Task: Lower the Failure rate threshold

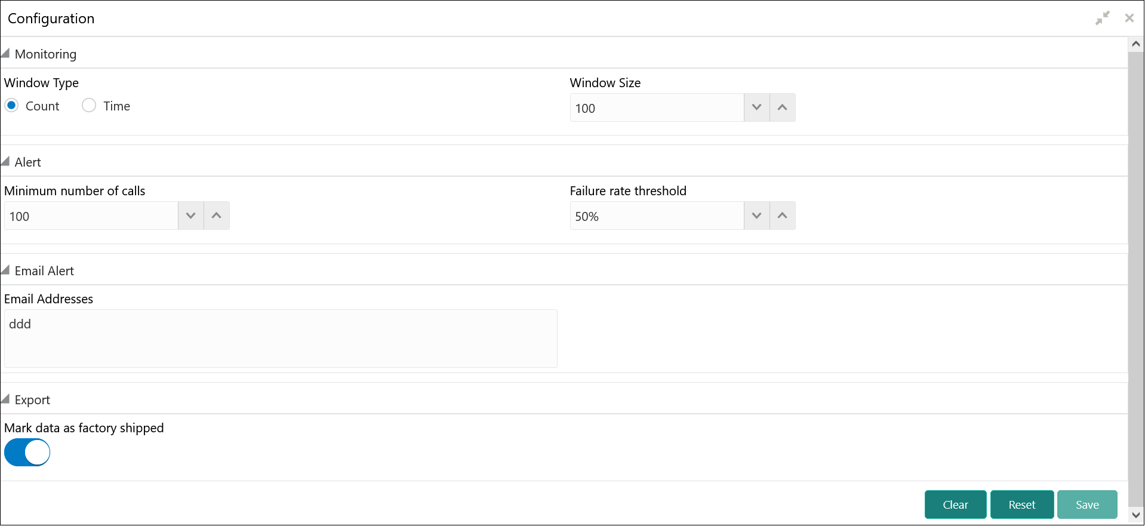Action: (x=756, y=216)
